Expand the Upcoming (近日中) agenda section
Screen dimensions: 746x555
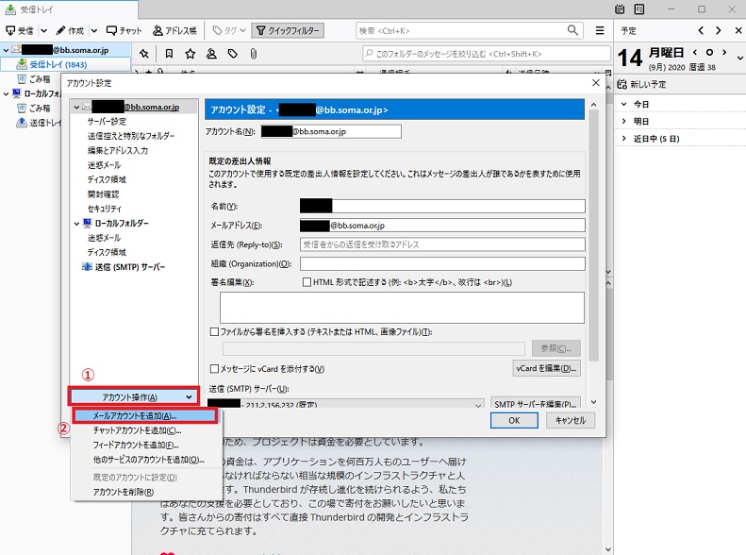coord(623,138)
